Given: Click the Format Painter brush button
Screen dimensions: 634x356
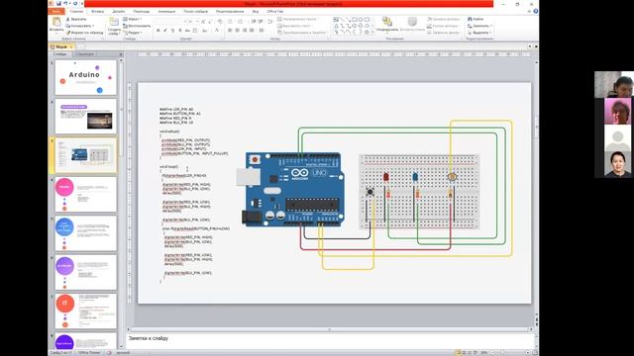Looking at the screenshot, I should point(85,33).
